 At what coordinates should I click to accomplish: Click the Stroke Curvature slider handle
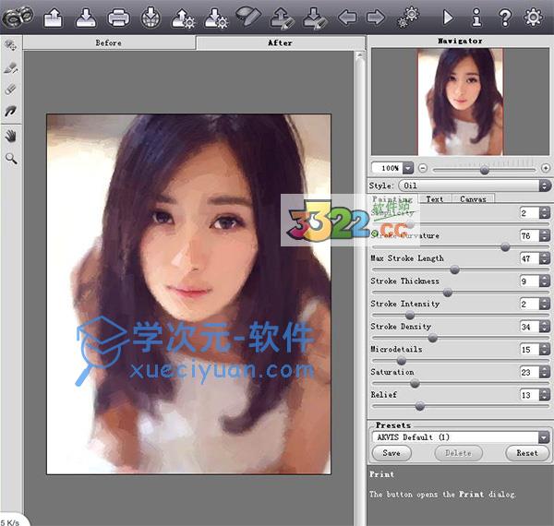pyautogui.click(x=505, y=246)
